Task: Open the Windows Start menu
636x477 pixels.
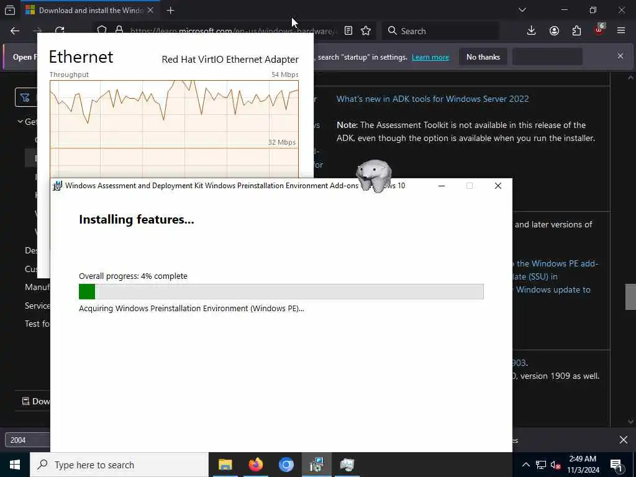Action: click(x=15, y=465)
